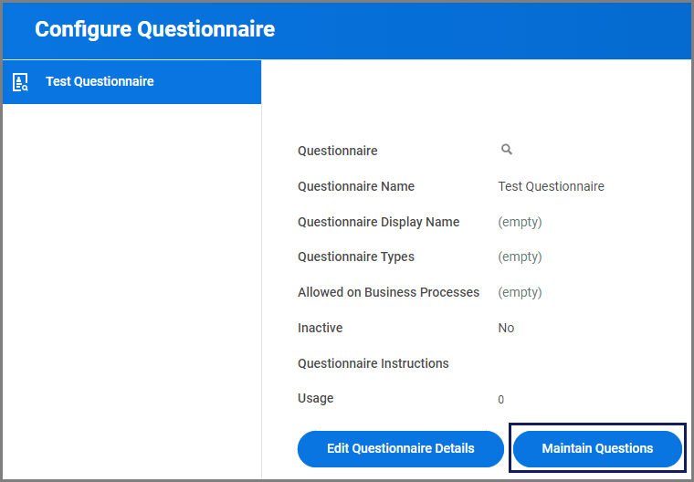Click the empty Allowed on Business Processes value

click(520, 292)
